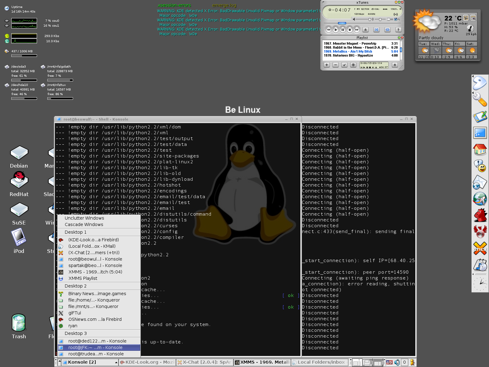Launch the X-Chat icon in side panel
Image resolution: width=489 pixels, height=367 pixels.
tap(480, 248)
